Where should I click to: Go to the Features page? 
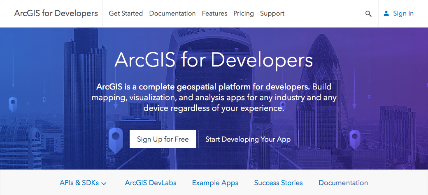click(214, 14)
